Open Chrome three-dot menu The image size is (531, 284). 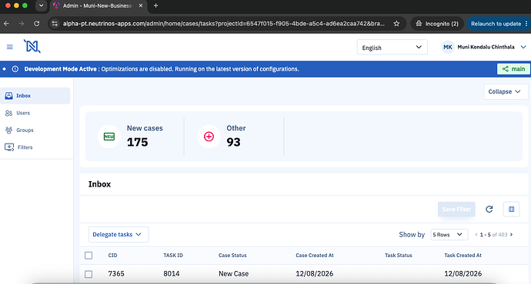click(x=526, y=24)
